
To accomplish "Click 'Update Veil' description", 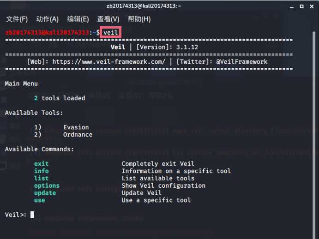I will [x=141, y=193].
